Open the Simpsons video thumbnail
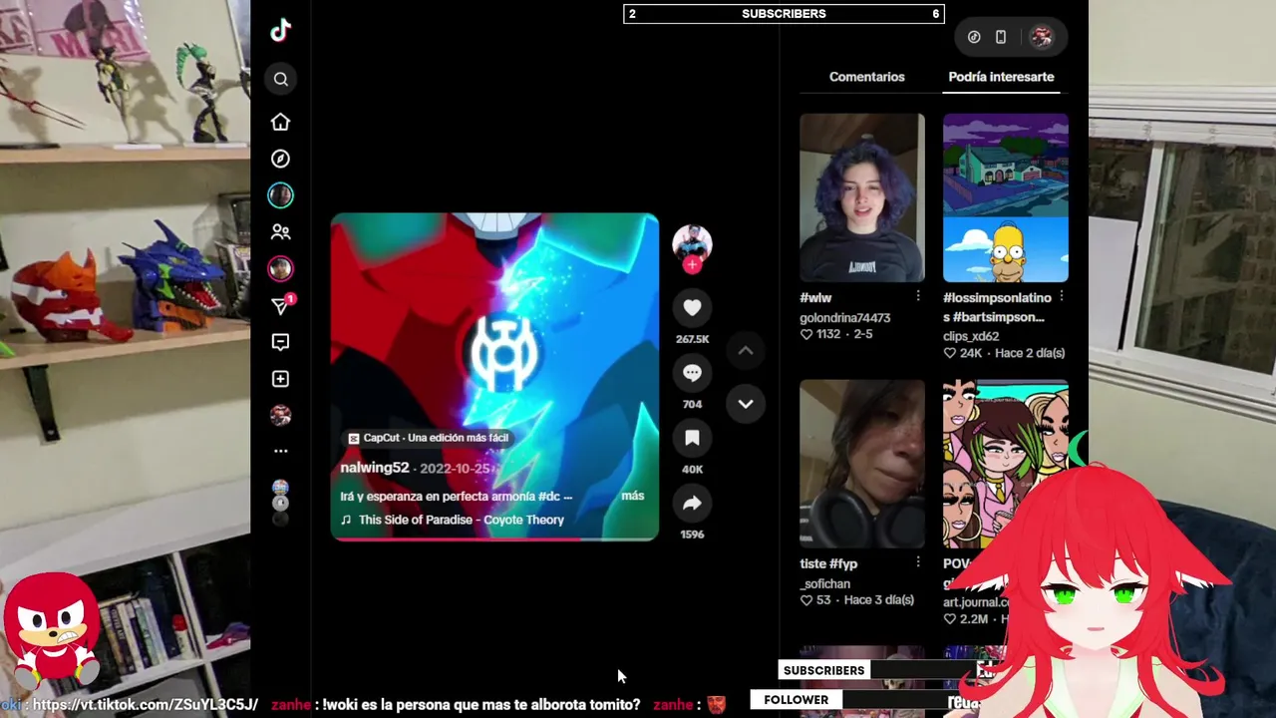Viewport: 1276px width, 718px height. 1005,197
